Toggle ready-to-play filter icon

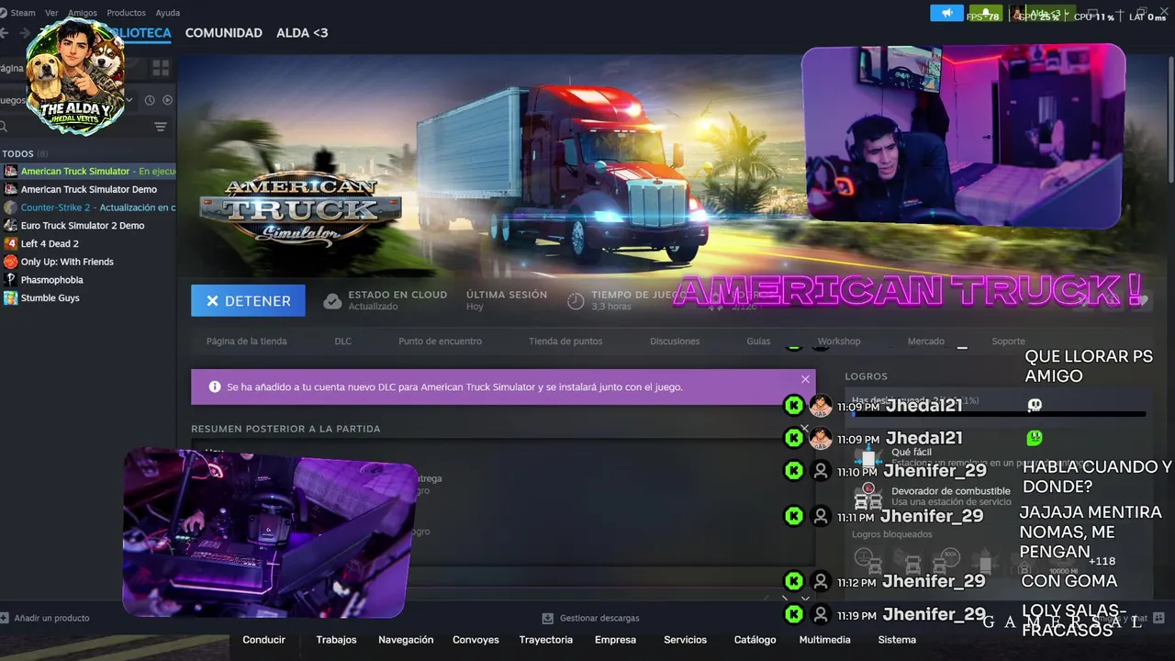tap(168, 99)
